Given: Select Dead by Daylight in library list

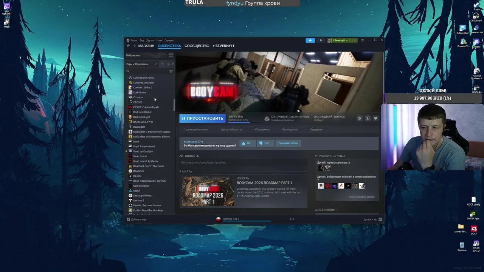Looking at the screenshot, I should [143, 151].
